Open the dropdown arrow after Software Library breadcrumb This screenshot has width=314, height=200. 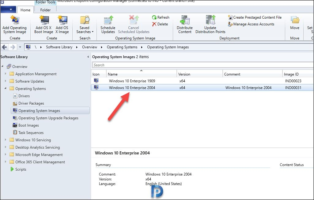click(77, 47)
